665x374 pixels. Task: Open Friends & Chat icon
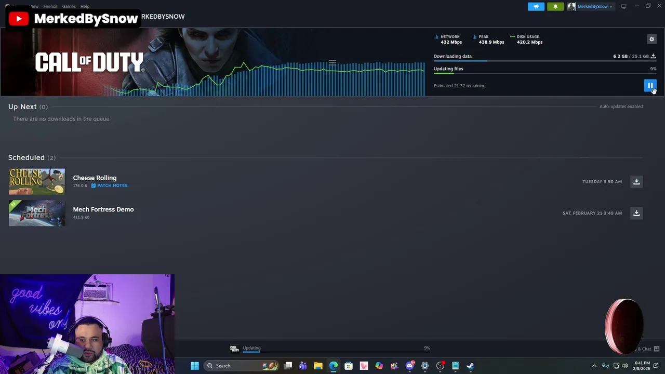point(657,349)
